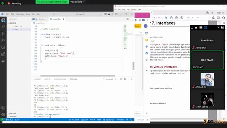Screen dimensions: 227x128
Task: Toggle primary sidebar visibility in VS Code title bar
Action: point(106,14)
